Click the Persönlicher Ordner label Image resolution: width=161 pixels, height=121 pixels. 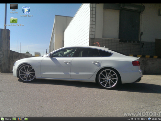pyautogui.click(x=14, y=25)
